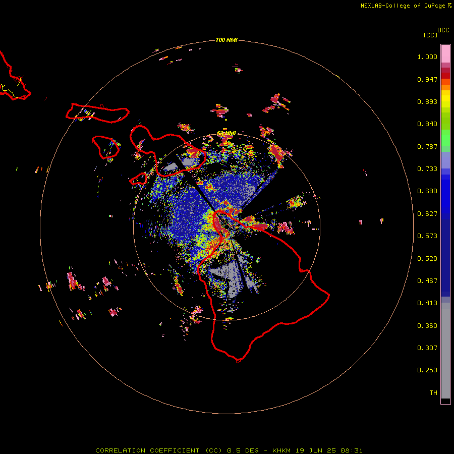Click the pink swatch beside 1.000
The height and width of the screenshot is (454, 454).
pos(445,54)
